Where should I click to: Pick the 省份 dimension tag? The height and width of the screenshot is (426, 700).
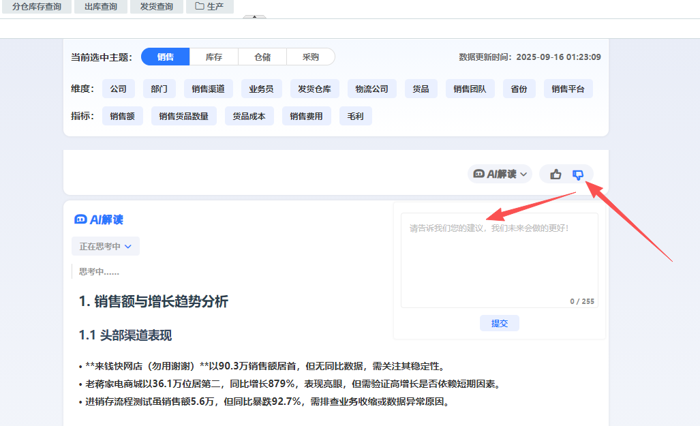tap(519, 89)
